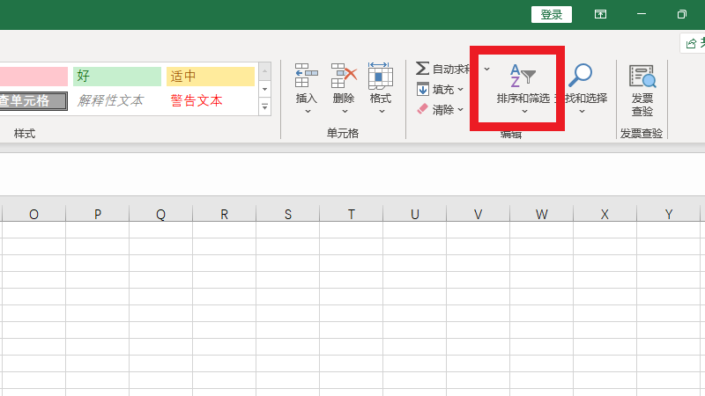Open the ribbon display options icon
The width and height of the screenshot is (705, 396).
click(x=600, y=14)
